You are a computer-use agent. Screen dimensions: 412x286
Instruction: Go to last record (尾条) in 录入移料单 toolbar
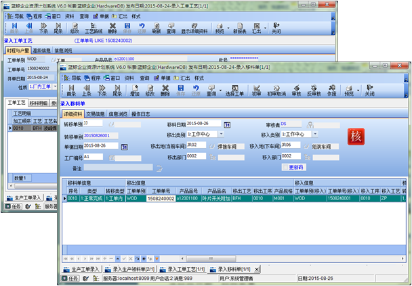pos(117,91)
